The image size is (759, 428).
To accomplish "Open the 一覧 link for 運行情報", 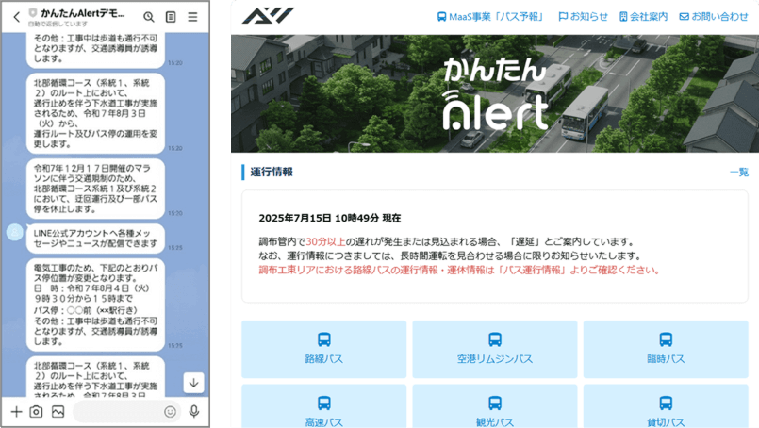I will [x=739, y=172].
